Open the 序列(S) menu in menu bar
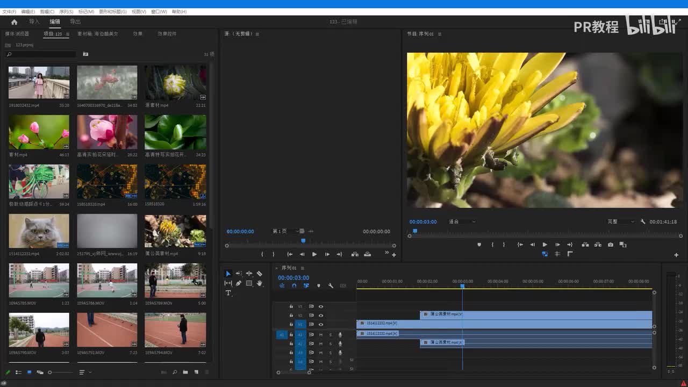The height and width of the screenshot is (387, 688). click(x=66, y=11)
